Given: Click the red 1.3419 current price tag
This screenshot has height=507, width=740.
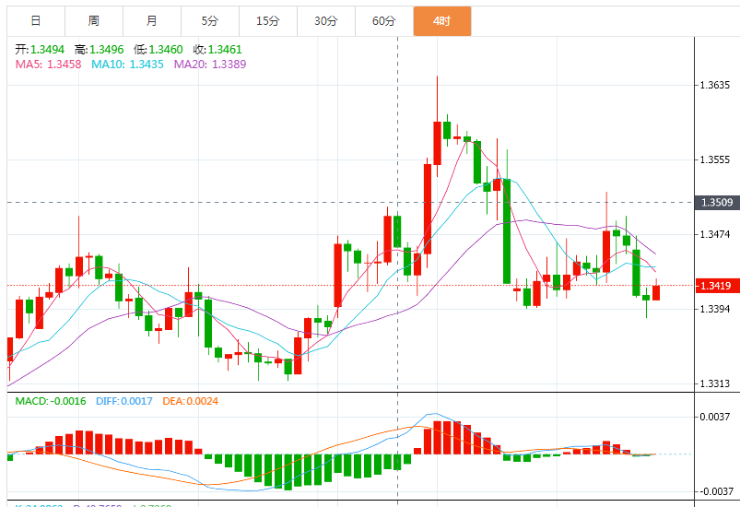Looking at the screenshot, I should click(717, 286).
